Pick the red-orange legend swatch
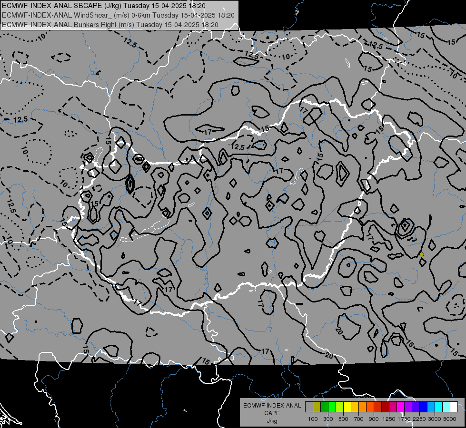The height and width of the screenshot is (428, 466). click(370, 407)
